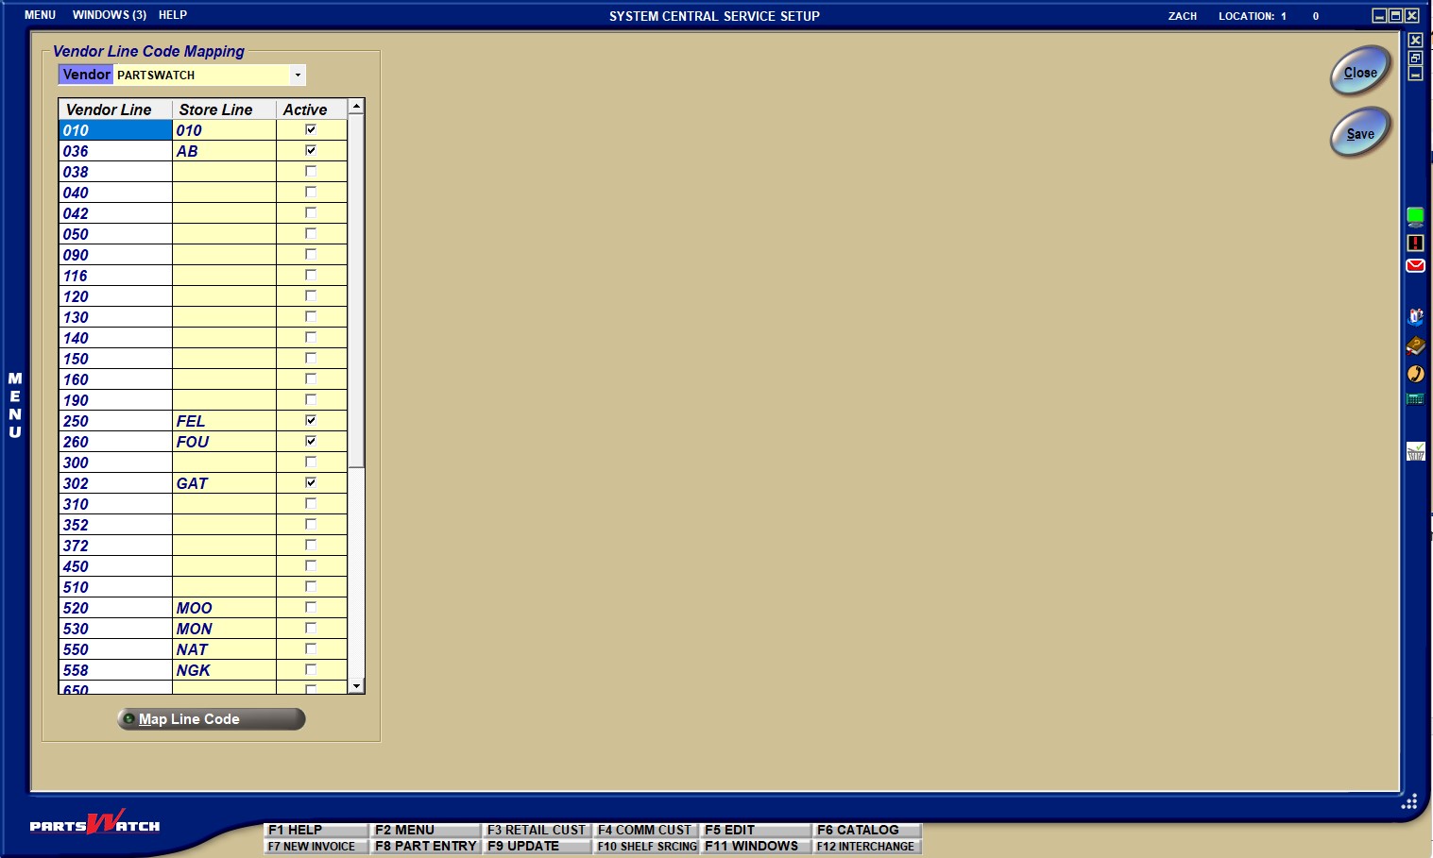Click the F6 CATALOG function key

click(865, 830)
